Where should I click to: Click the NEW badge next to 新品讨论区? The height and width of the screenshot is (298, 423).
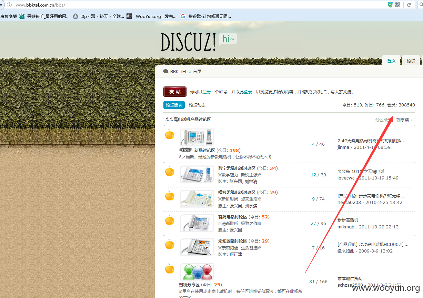185,150
